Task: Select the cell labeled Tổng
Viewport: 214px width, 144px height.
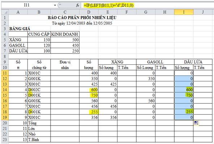Action: coord(39,123)
